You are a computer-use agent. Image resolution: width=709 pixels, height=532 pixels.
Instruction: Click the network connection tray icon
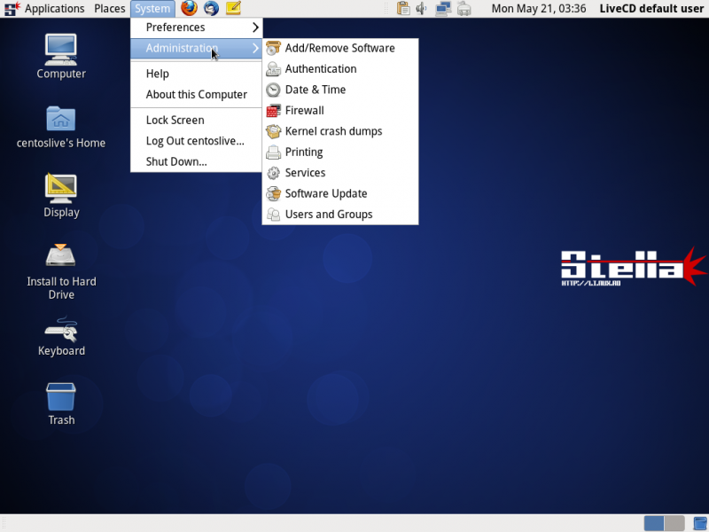click(x=443, y=8)
